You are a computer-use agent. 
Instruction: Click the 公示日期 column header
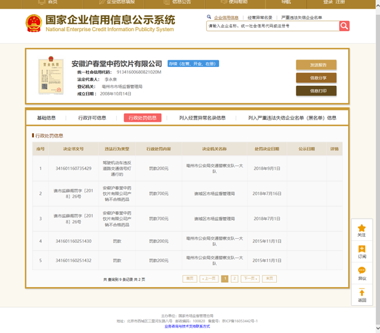coord(307,149)
